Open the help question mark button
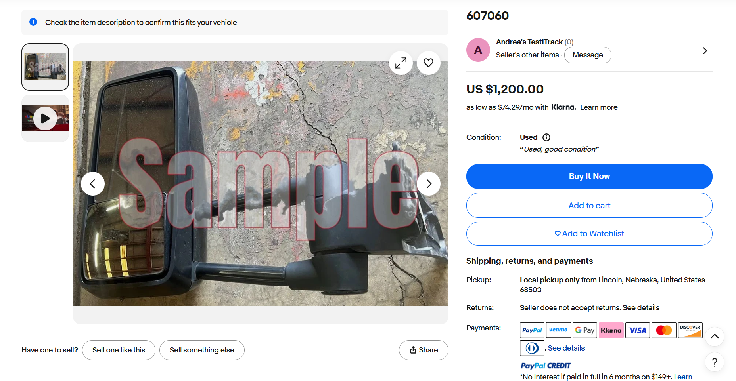Screen dimensions: 736x381 point(715,362)
